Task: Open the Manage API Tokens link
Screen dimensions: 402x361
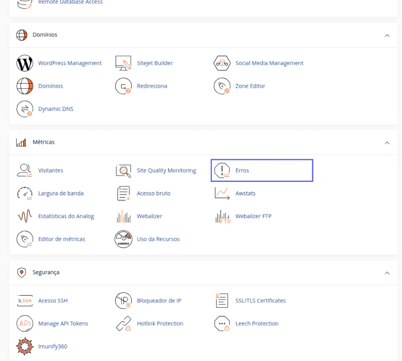Action: point(63,323)
